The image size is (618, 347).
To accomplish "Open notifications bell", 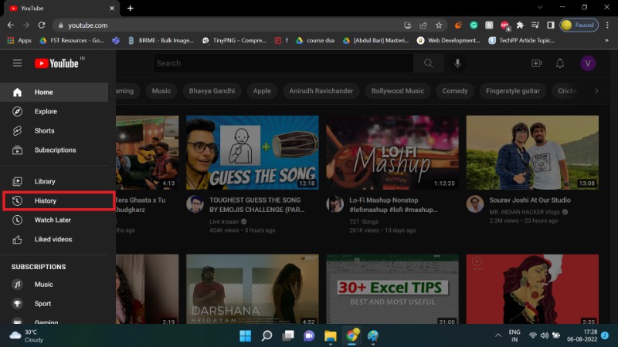I will tap(560, 63).
